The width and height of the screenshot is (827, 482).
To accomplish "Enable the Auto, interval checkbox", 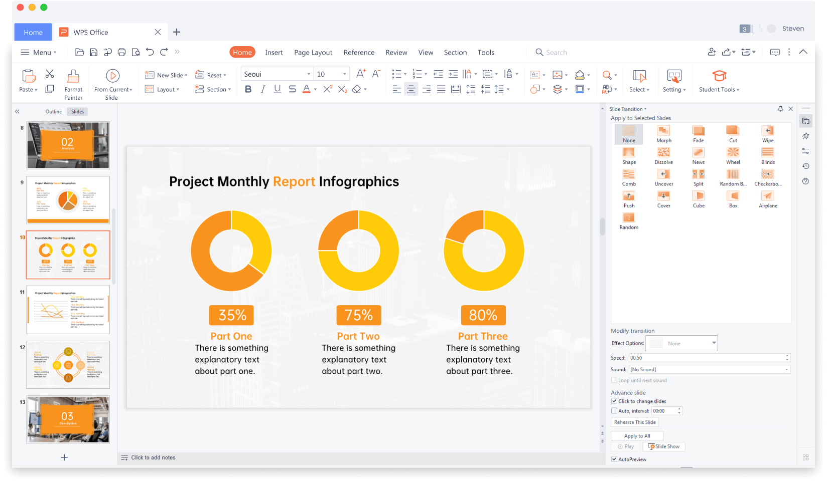I will [x=614, y=411].
